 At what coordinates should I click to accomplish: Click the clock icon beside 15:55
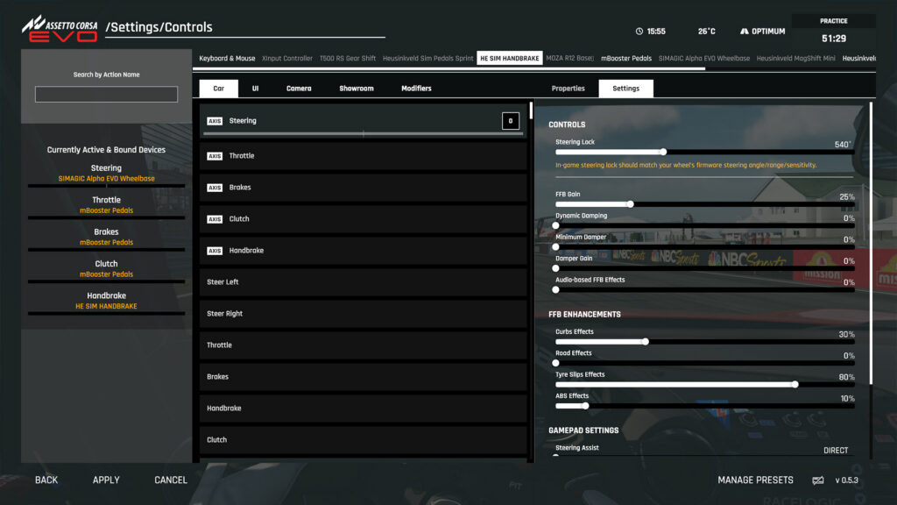[639, 32]
